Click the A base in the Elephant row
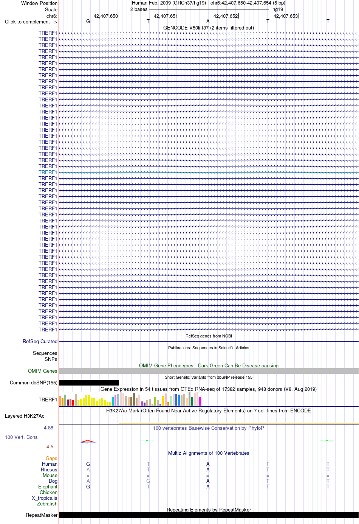 [x=208, y=487]
